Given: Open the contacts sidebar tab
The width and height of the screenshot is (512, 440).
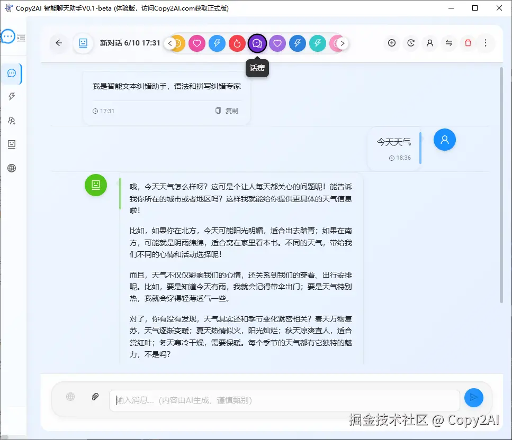Looking at the screenshot, I should [12, 121].
